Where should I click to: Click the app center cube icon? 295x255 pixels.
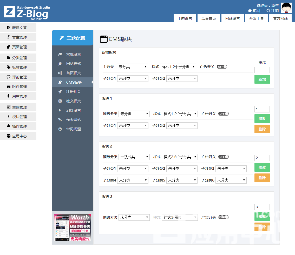9,136
